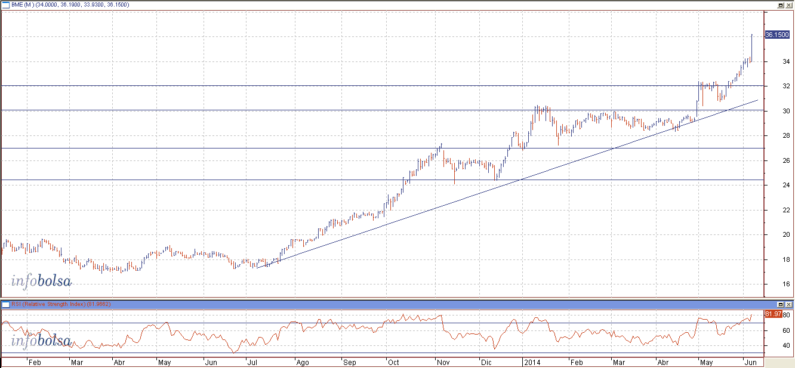Click the 81.97 RSI value label

tap(773, 314)
